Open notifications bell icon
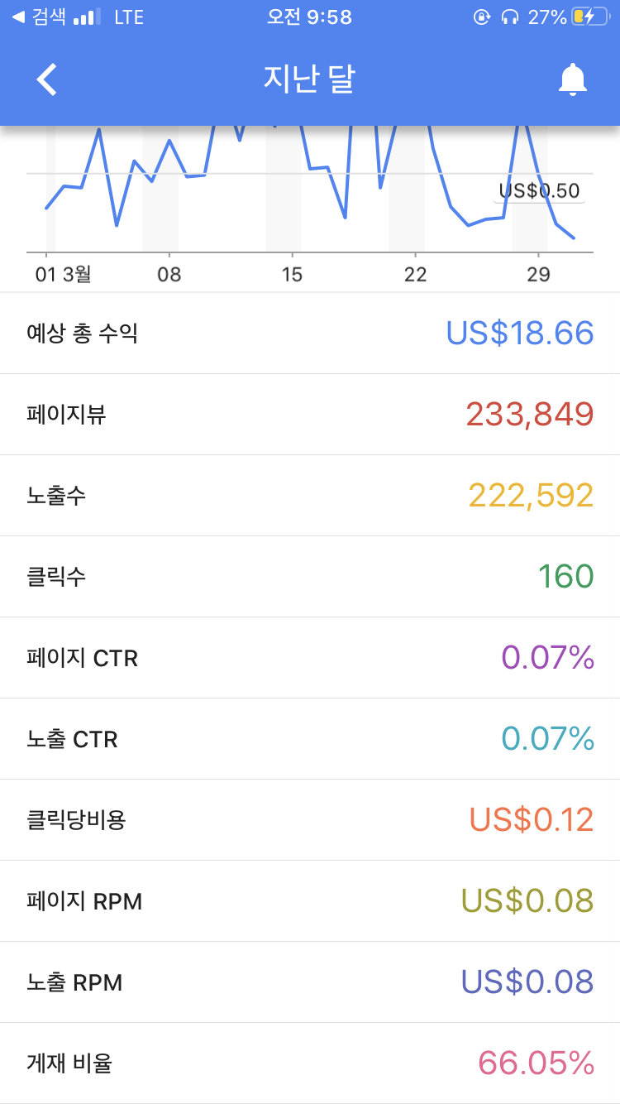Viewport: 620px width, 1104px height. coord(572,79)
